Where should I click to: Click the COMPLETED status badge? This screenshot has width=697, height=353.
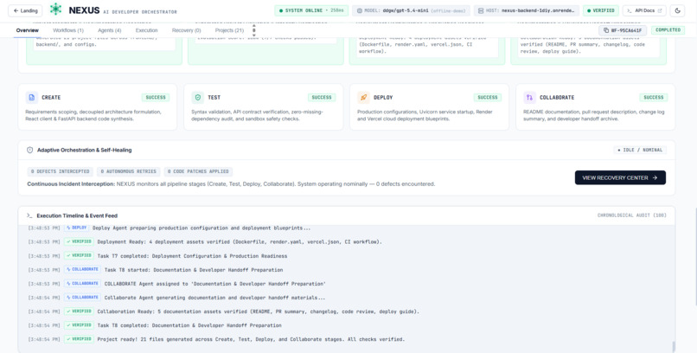(668, 30)
